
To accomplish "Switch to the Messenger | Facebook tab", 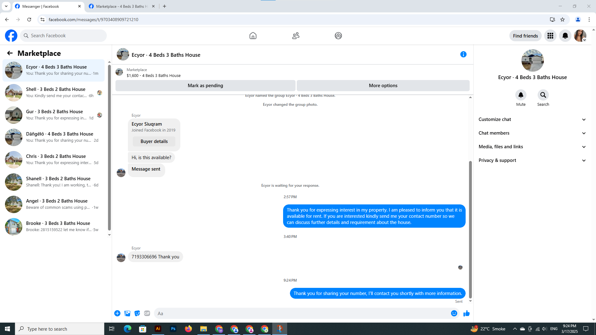I will (x=48, y=6).
